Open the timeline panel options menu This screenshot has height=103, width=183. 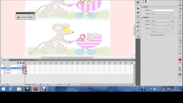tap(134, 60)
